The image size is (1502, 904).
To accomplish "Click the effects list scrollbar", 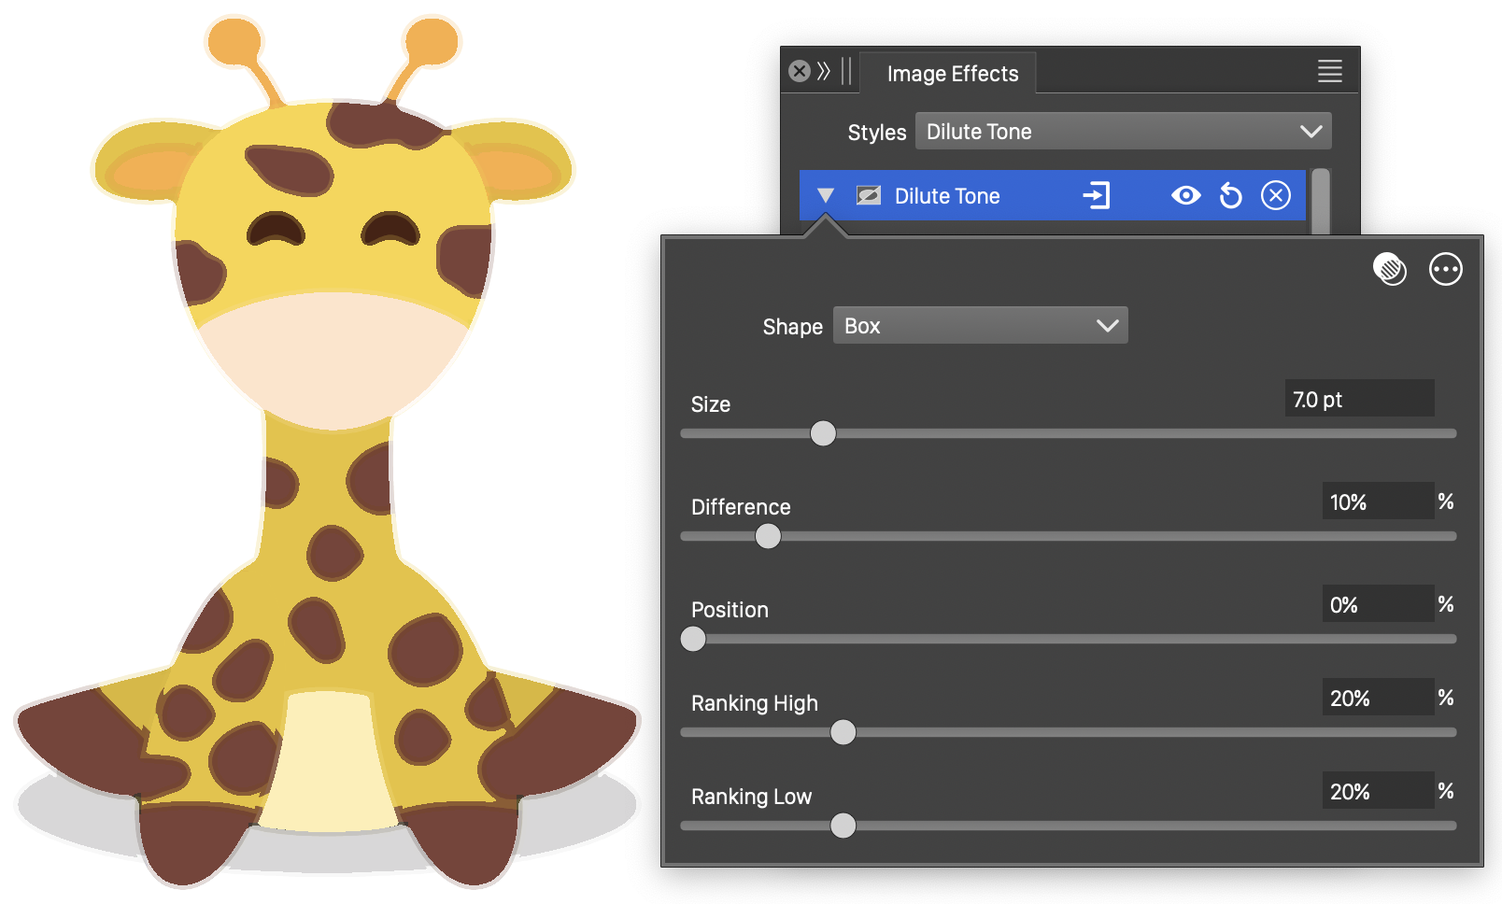I will (1320, 201).
